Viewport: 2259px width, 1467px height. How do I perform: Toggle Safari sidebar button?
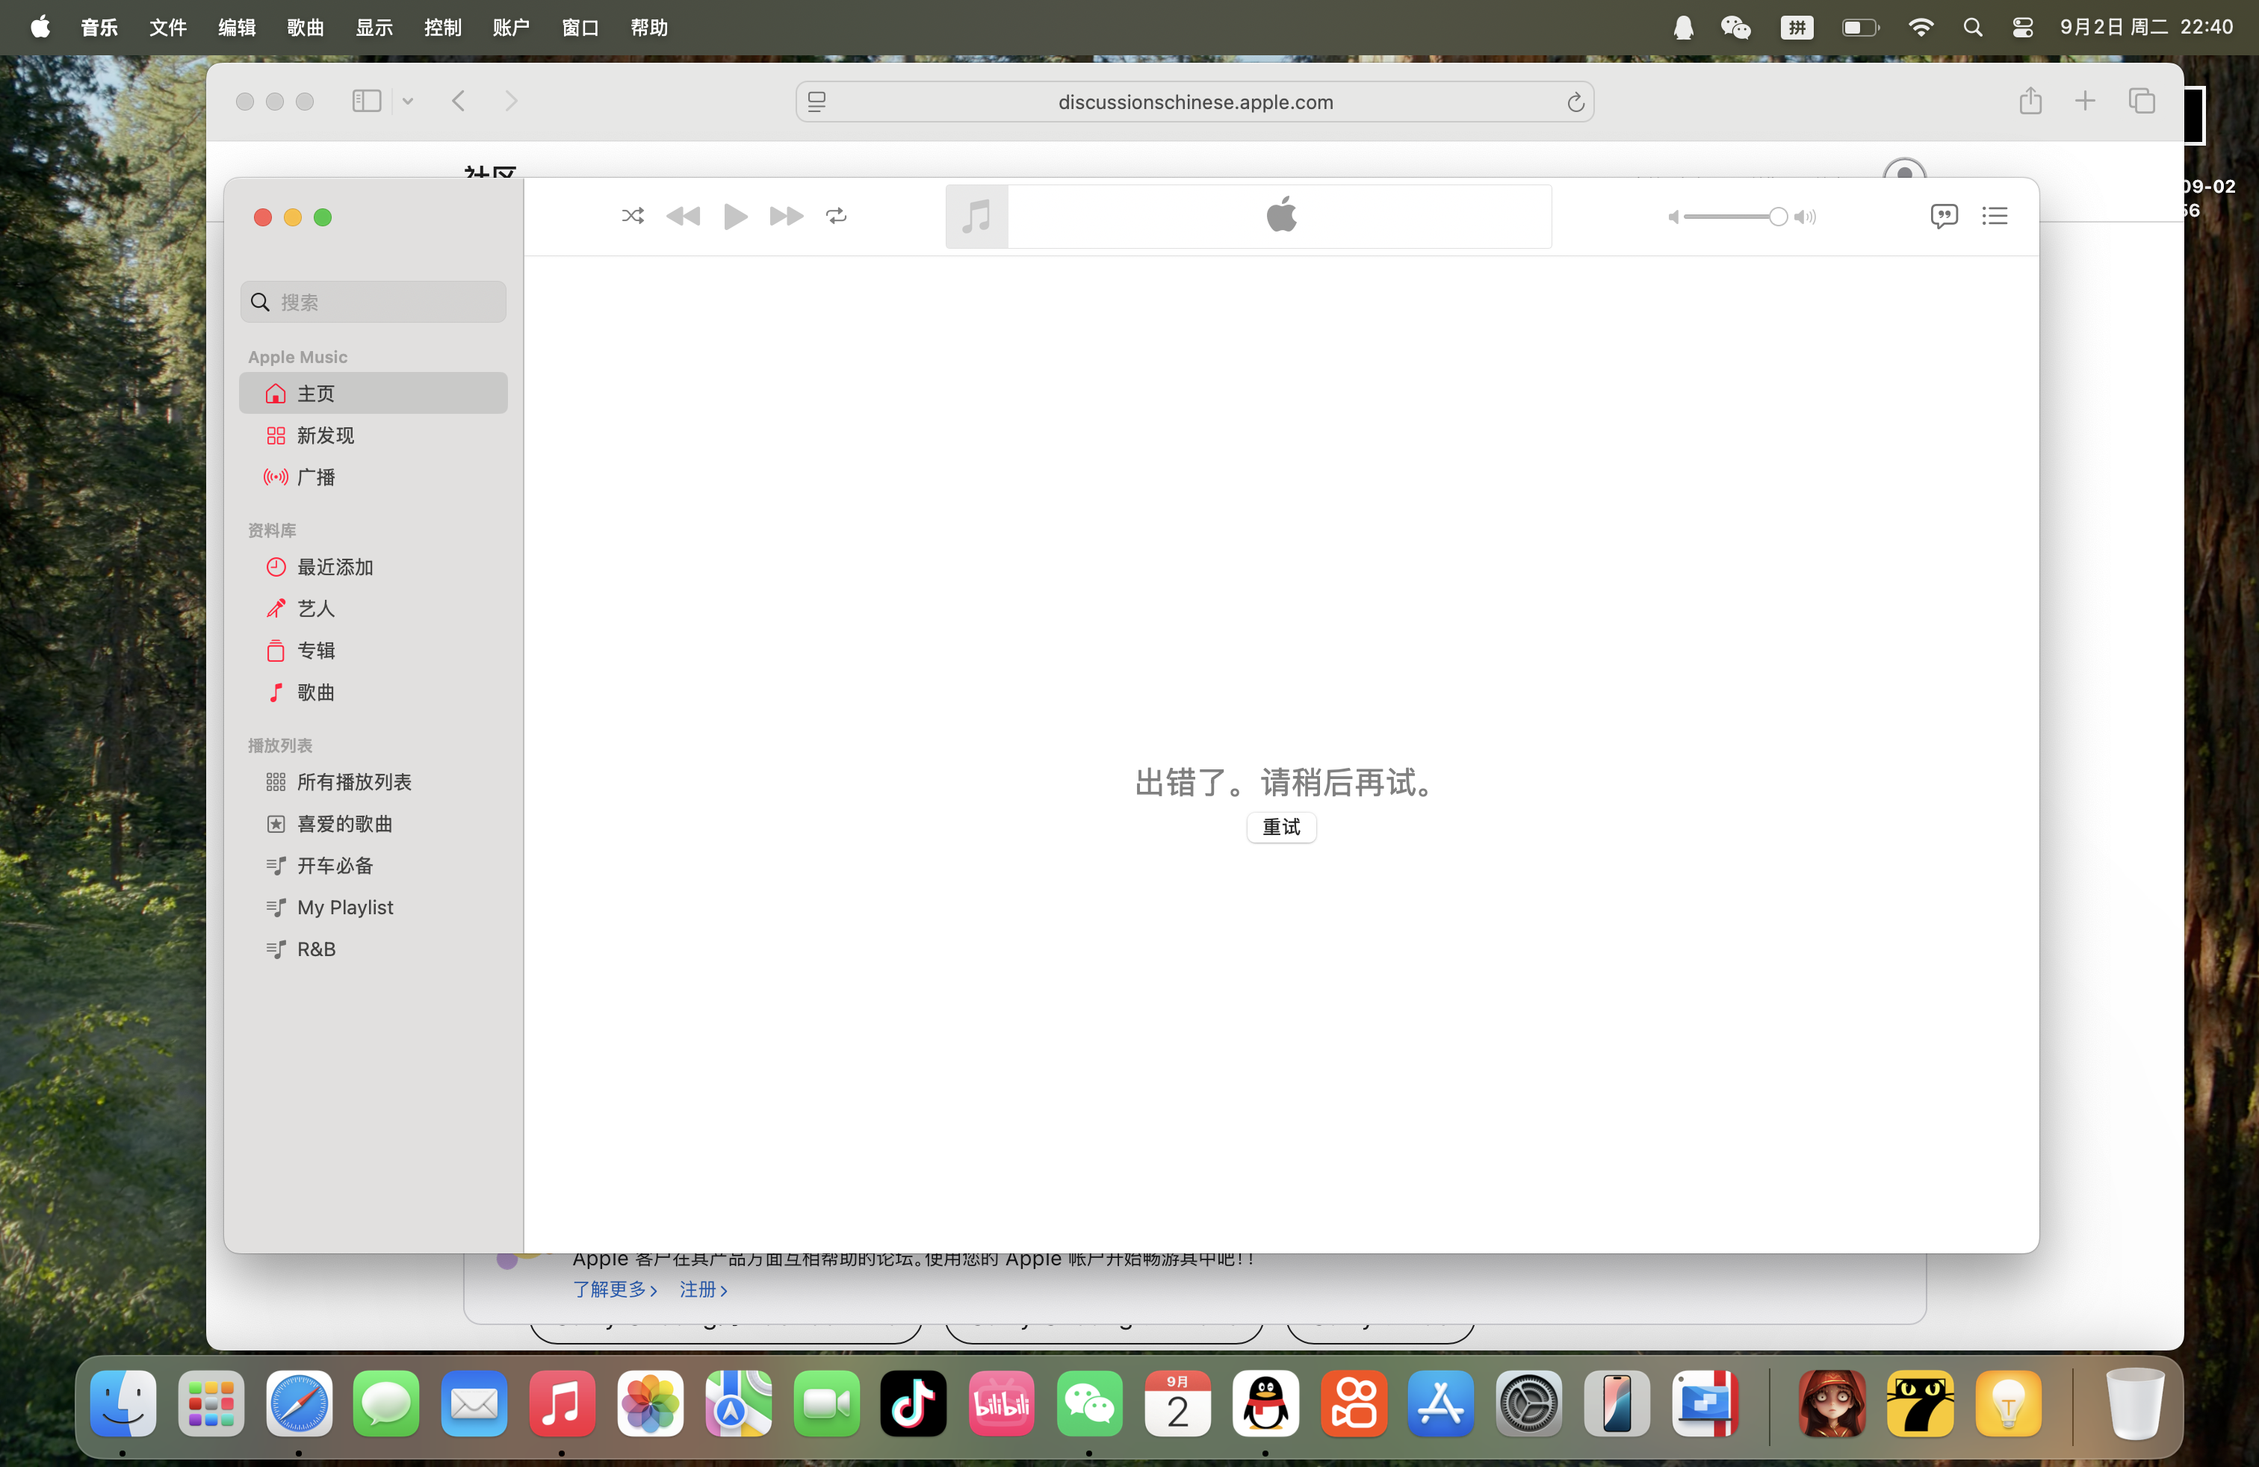coord(366,102)
